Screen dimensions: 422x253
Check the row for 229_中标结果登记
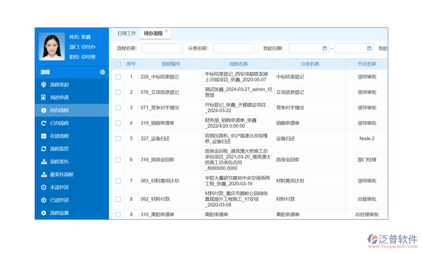118,77
